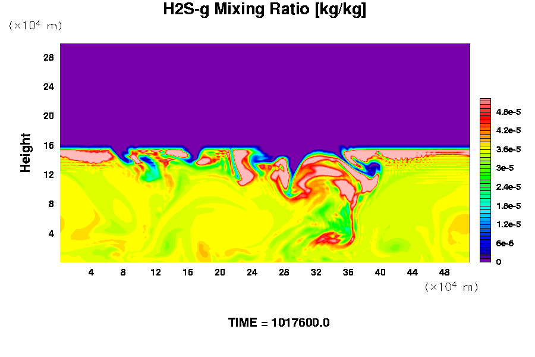The height and width of the screenshot is (357, 535).
Task: Click the (×10^4 m) unit label below the horizontal axis
Action: point(451,287)
